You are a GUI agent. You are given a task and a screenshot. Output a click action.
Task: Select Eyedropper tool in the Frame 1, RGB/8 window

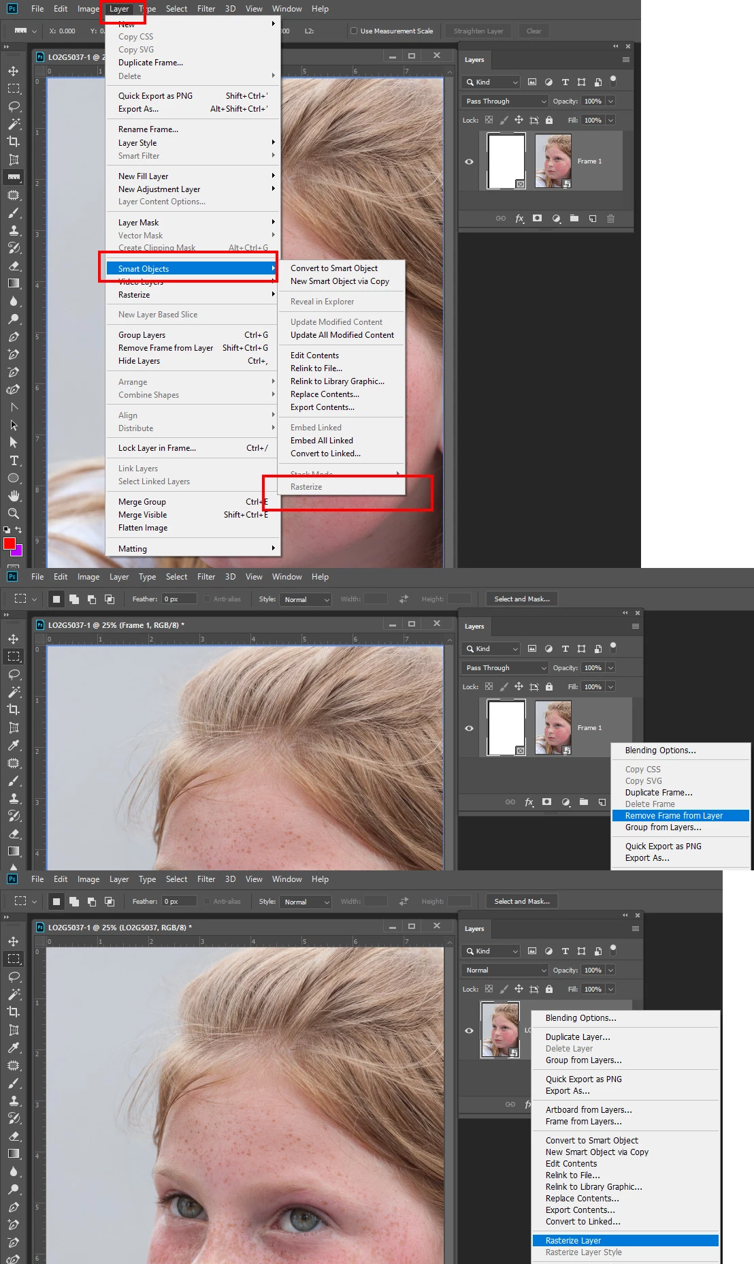click(x=14, y=745)
